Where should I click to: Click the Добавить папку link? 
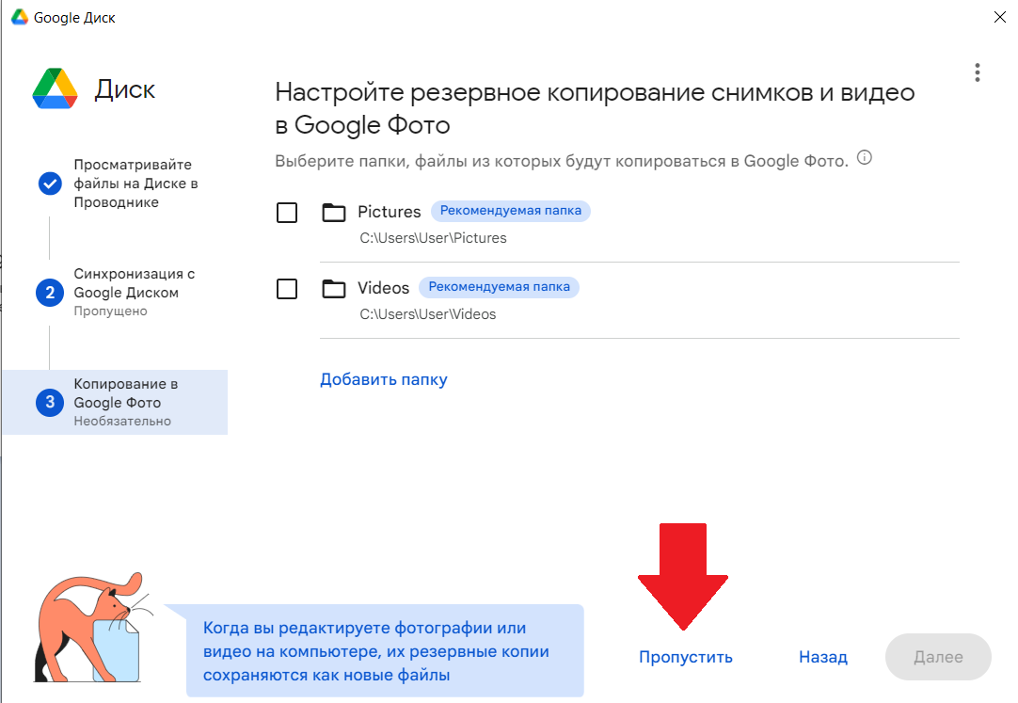[x=383, y=379]
